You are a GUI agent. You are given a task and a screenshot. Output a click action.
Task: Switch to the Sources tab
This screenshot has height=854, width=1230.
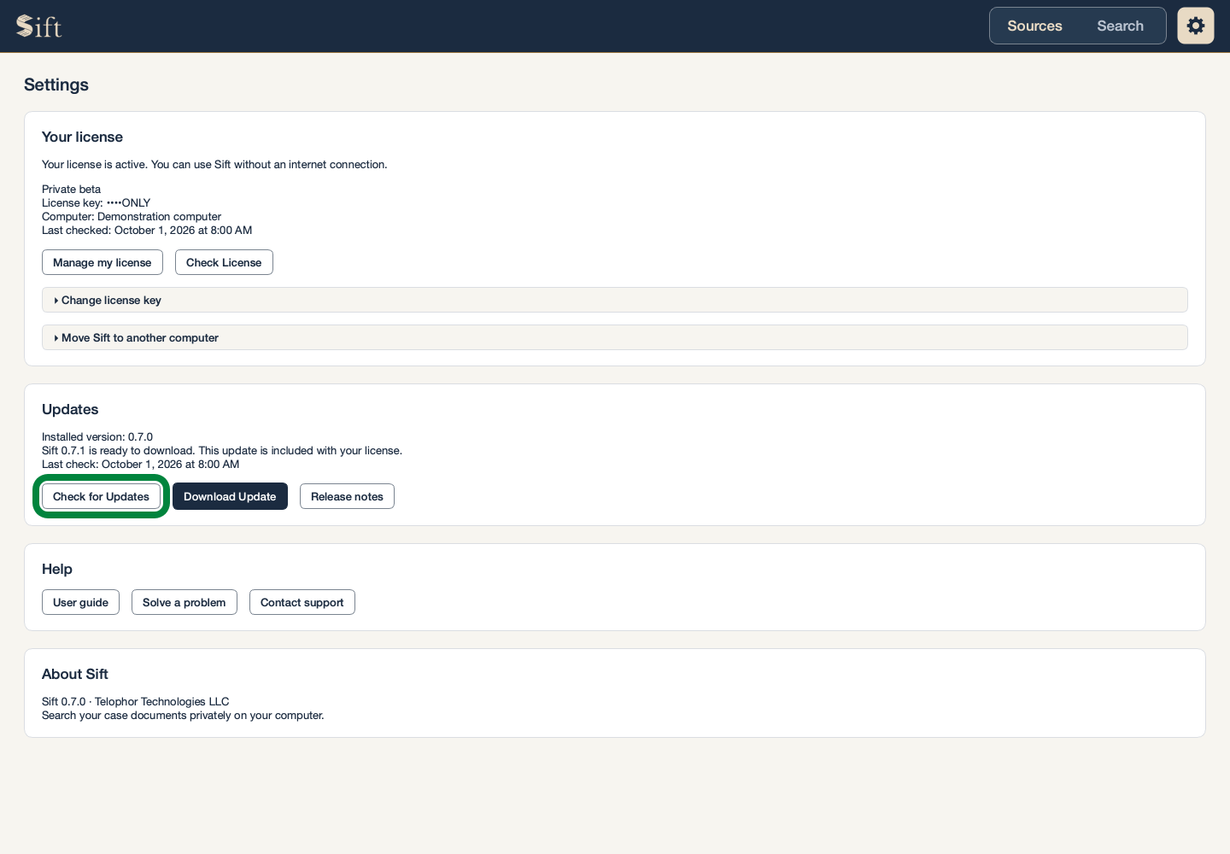1034,26
